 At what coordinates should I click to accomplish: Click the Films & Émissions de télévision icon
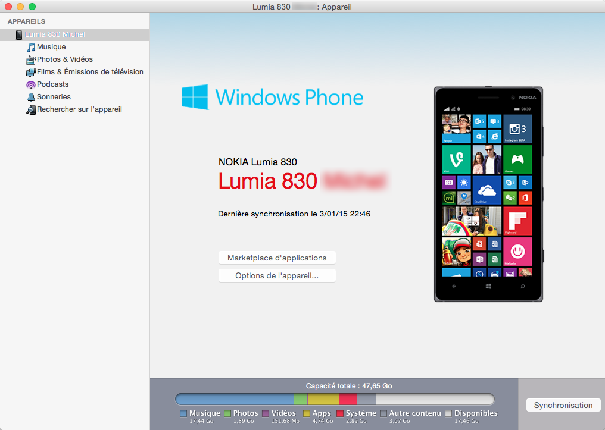[31, 72]
